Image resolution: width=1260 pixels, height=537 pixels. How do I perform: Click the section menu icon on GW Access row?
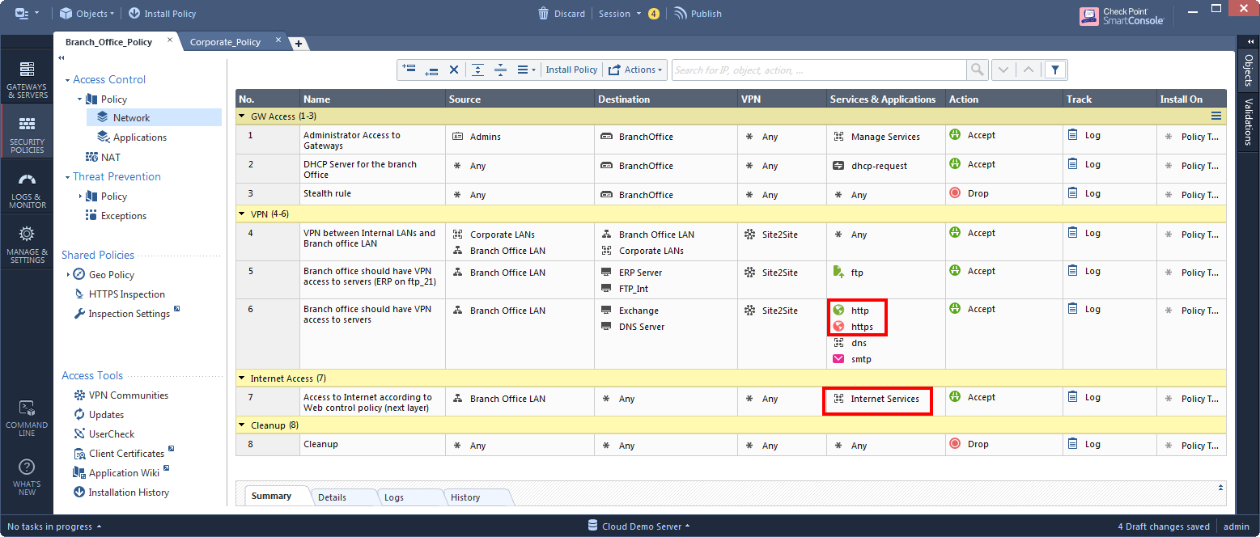point(1215,116)
